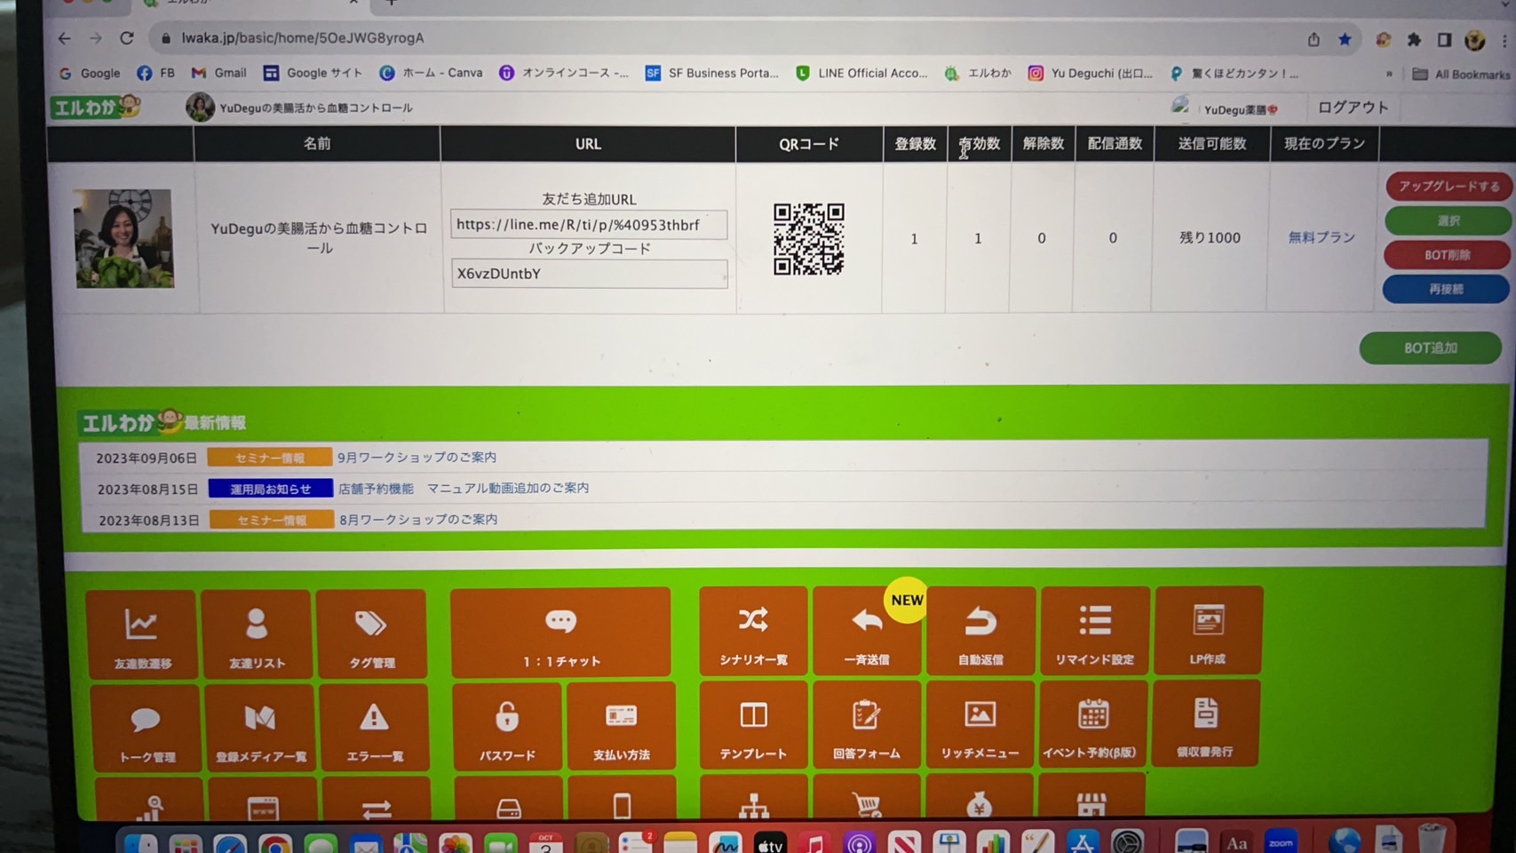This screenshot has height=853, width=1516.
Task: Open the browser extensions puzzle icon
Action: pyautogui.click(x=1414, y=39)
